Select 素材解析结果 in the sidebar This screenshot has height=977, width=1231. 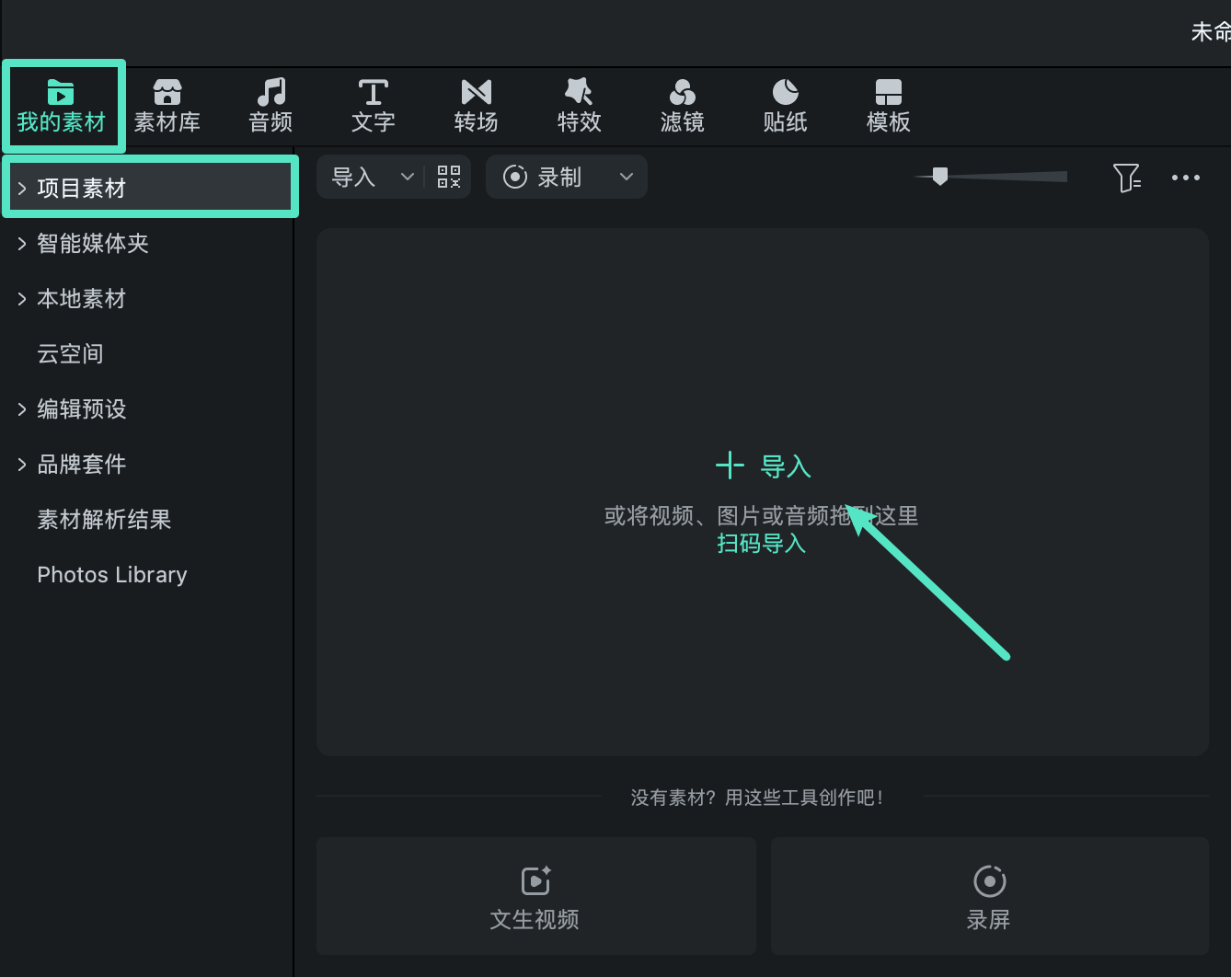click(104, 520)
